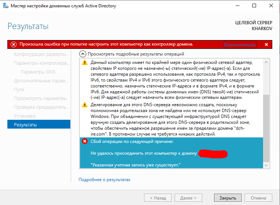Select the Сбой операции по следующей причине text

click(132, 141)
